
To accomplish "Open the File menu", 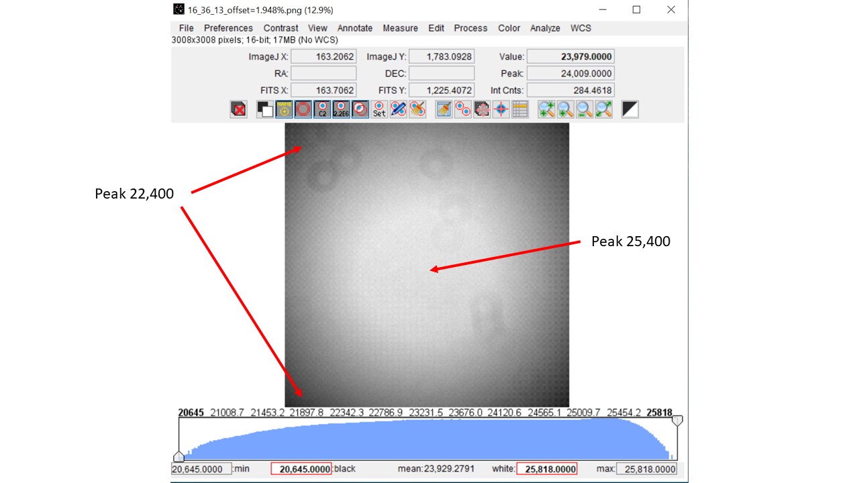I will (x=187, y=28).
